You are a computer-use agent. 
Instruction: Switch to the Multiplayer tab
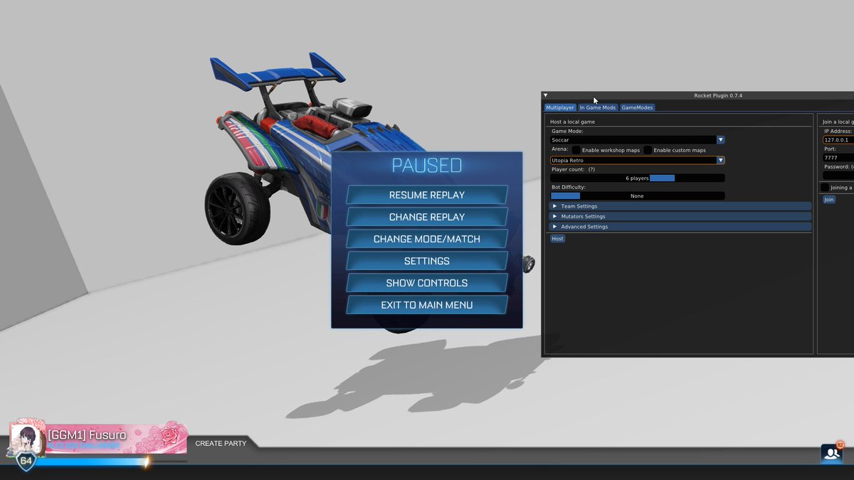pos(560,107)
